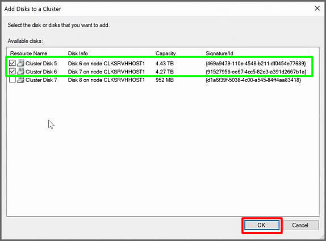
Task: Sort by the Resource Name column header
Action: pyautogui.click(x=29, y=53)
